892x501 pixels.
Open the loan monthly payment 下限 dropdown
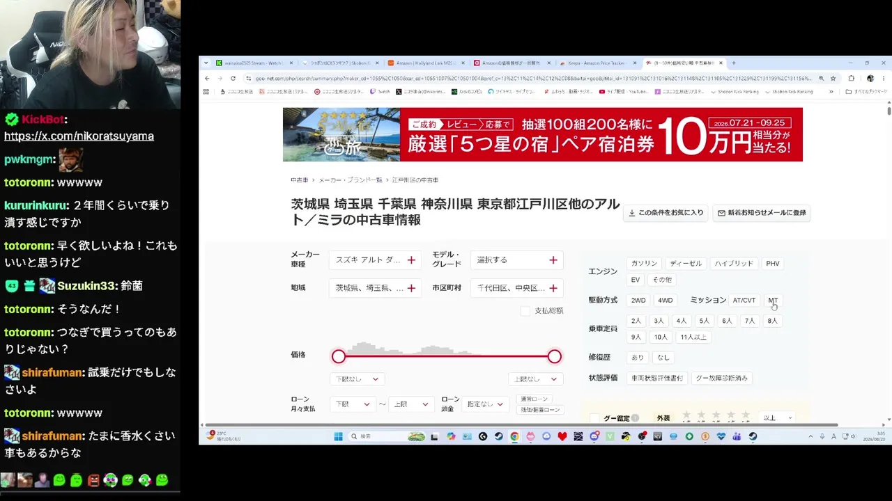(x=353, y=404)
